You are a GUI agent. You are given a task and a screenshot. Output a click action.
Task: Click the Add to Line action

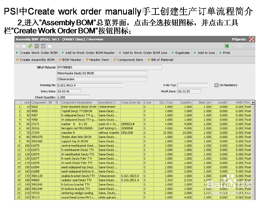205,53
